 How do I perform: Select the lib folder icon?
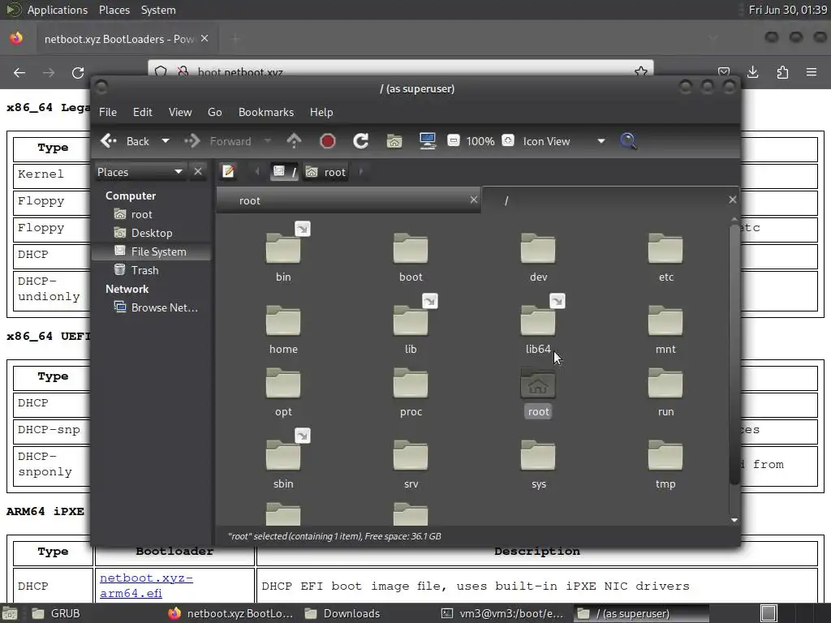click(x=411, y=321)
